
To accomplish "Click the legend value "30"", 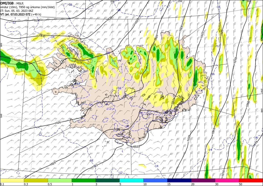I will click(217, 184).
